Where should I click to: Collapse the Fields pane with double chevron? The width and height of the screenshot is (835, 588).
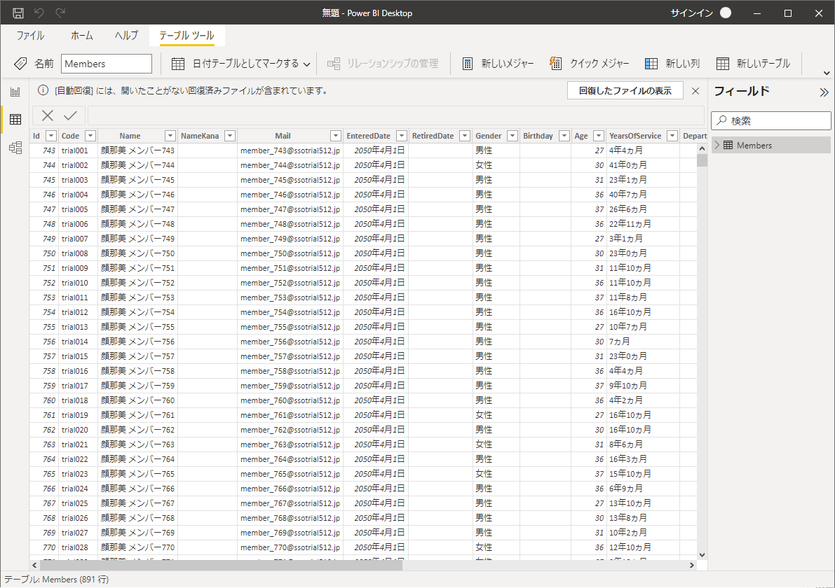pyautogui.click(x=824, y=92)
